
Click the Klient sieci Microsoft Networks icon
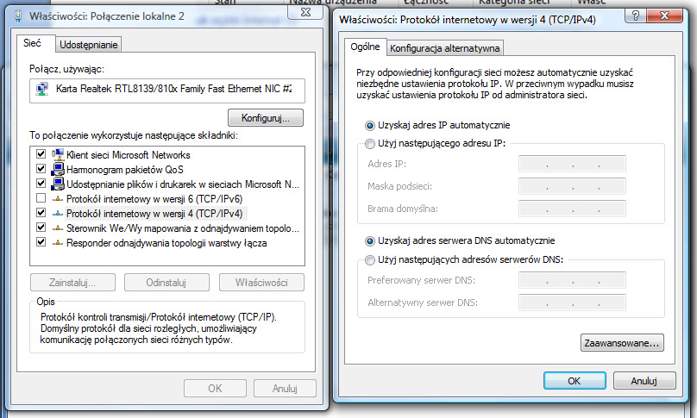pyautogui.click(x=58, y=154)
